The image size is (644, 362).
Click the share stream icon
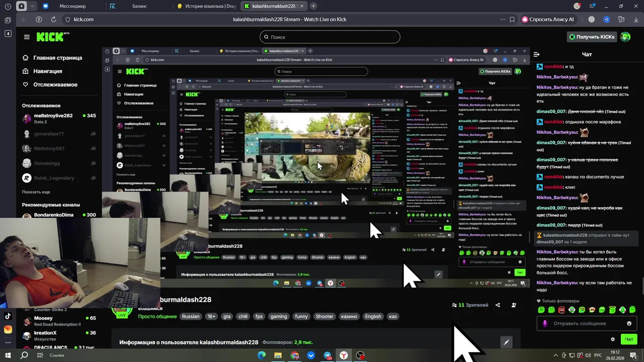[x=498, y=305]
